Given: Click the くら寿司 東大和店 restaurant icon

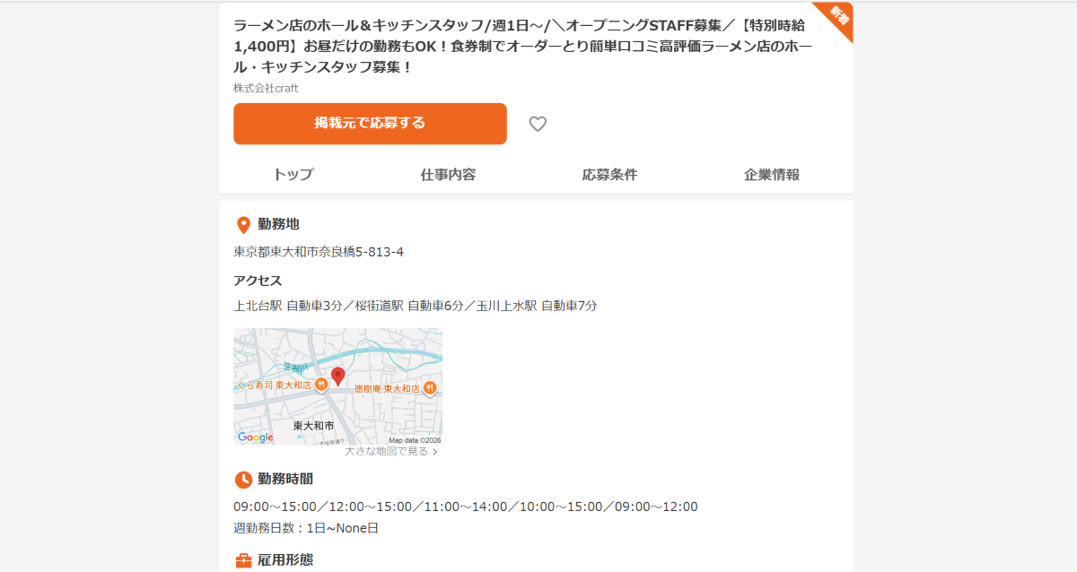Looking at the screenshot, I should pos(320,385).
